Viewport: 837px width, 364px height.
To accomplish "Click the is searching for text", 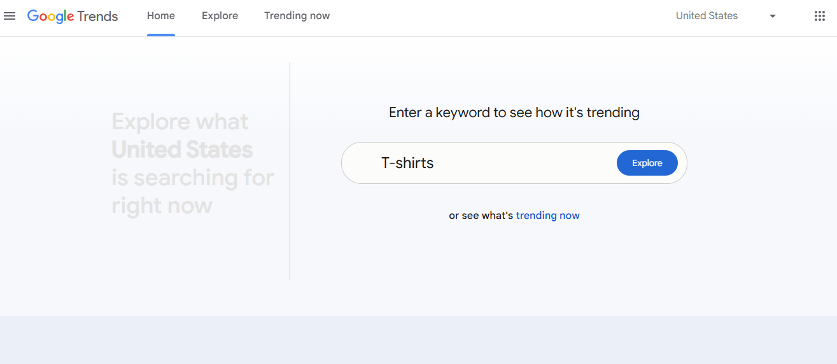I will pyautogui.click(x=193, y=178).
